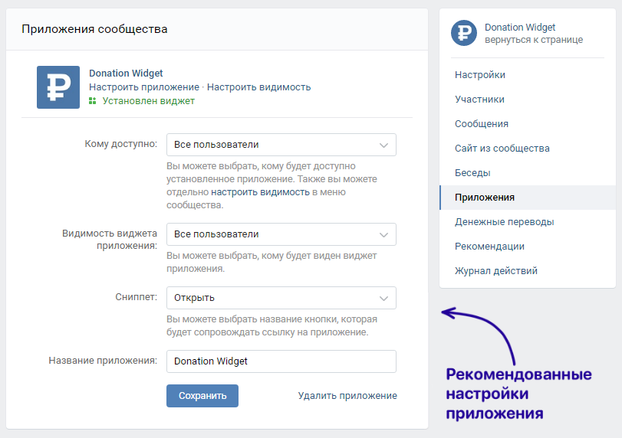Click the chevron arrow of the 'Сниппет' dropdown
Screen dimensions: 622x438
(x=383, y=298)
